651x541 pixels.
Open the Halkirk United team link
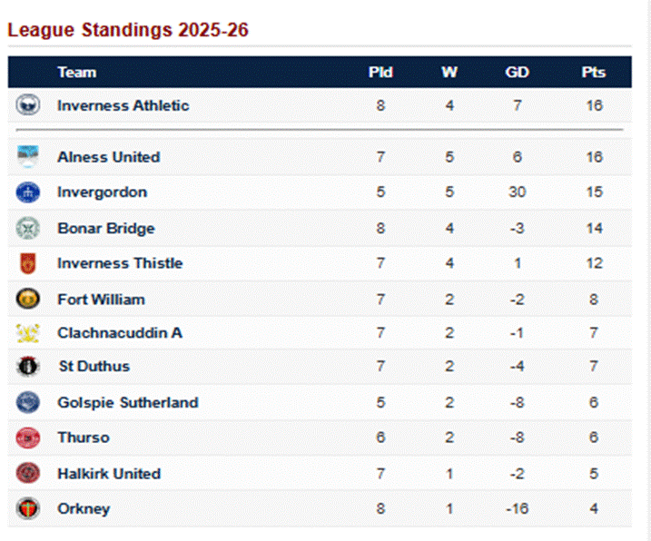(x=108, y=473)
